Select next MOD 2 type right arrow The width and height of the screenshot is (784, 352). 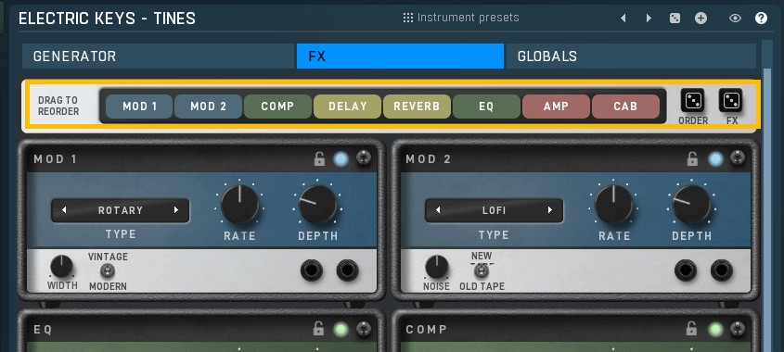[550, 210]
